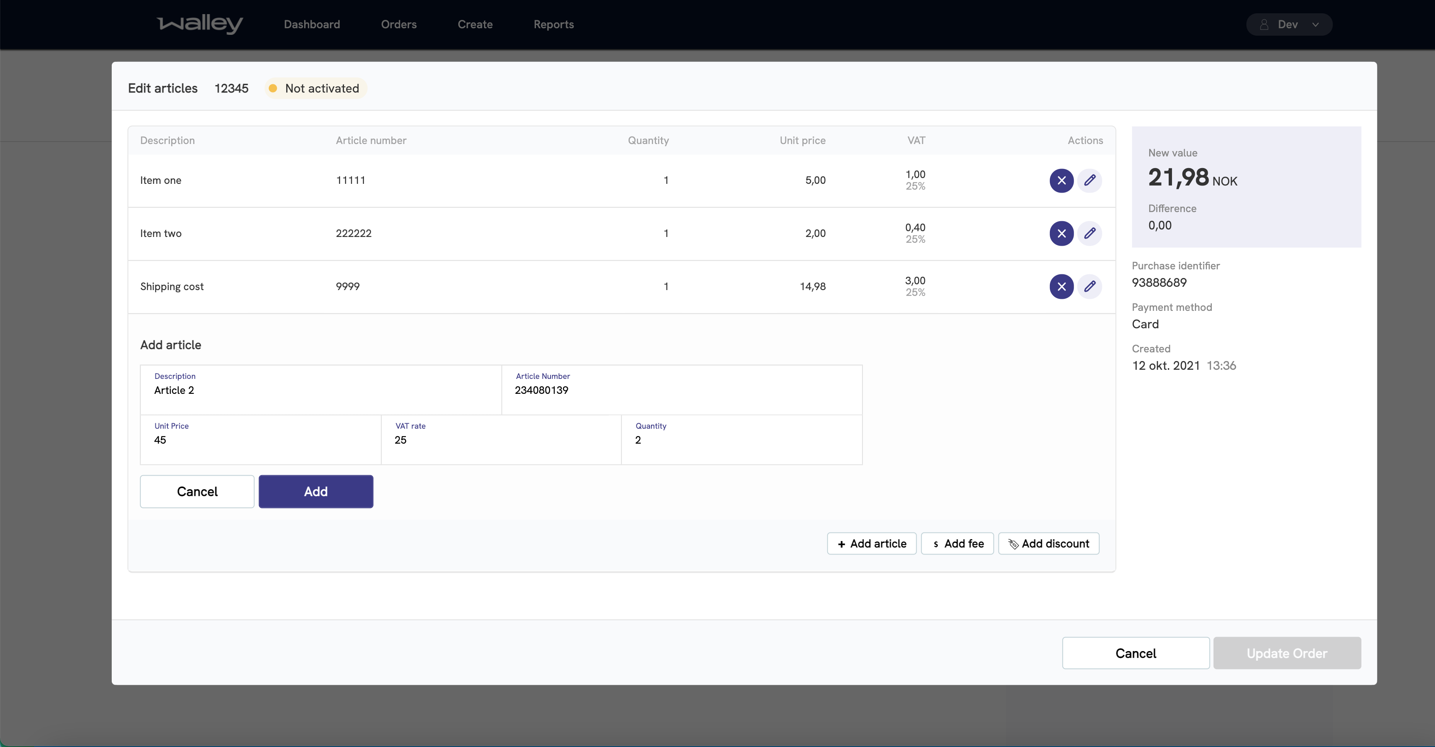Click the Card payment method value
This screenshot has height=747, width=1435.
tap(1145, 325)
